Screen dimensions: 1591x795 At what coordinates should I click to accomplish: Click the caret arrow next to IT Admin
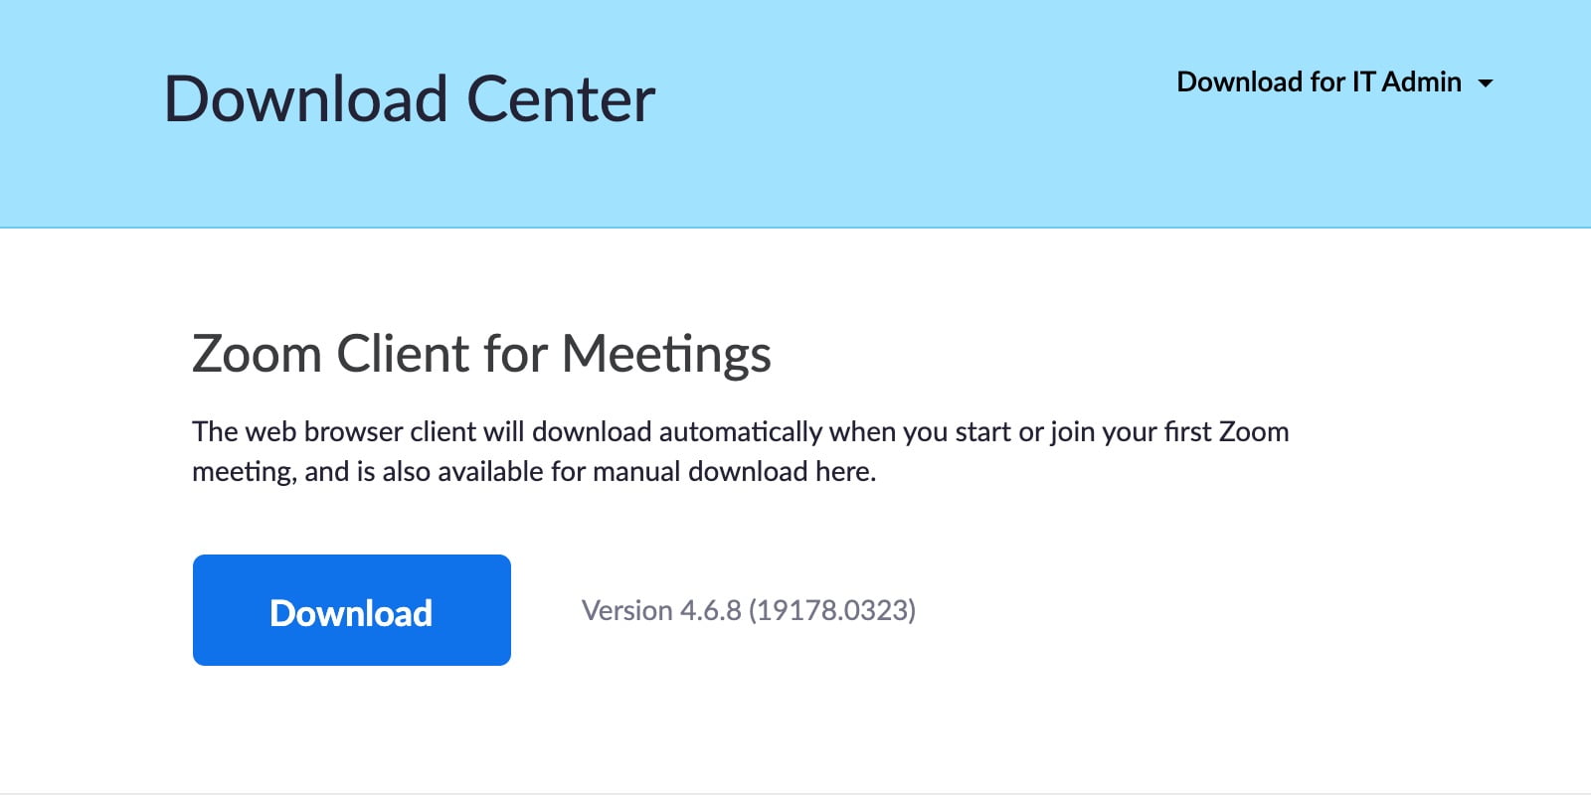(x=1486, y=83)
